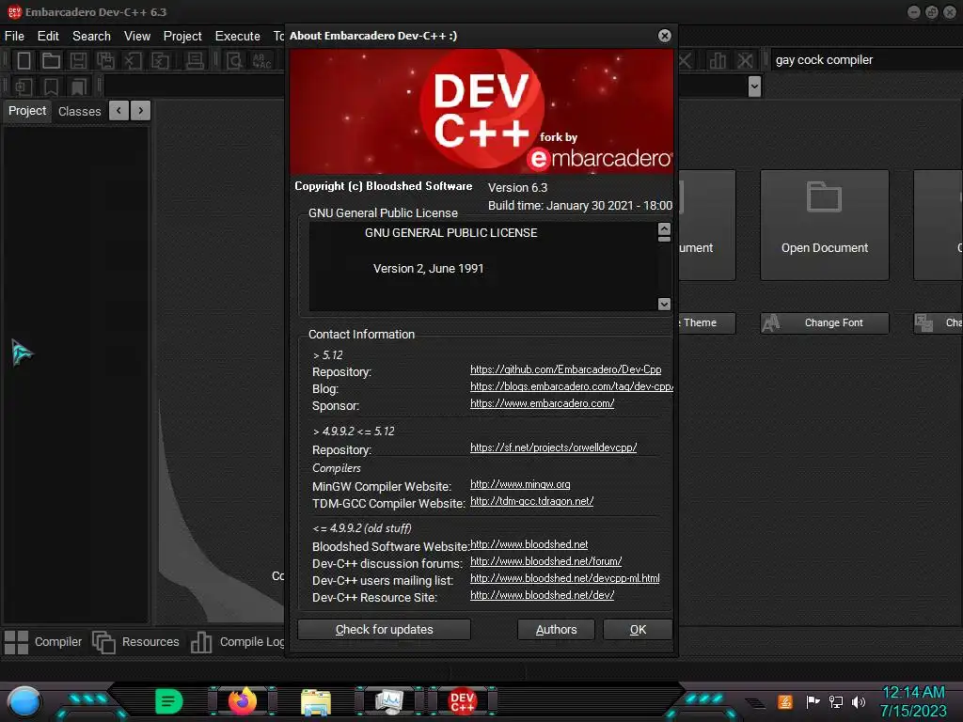The height and width of the screenshot is (722, 963).
Task: Select the Compiler bottom tab label
Action: 58,642
